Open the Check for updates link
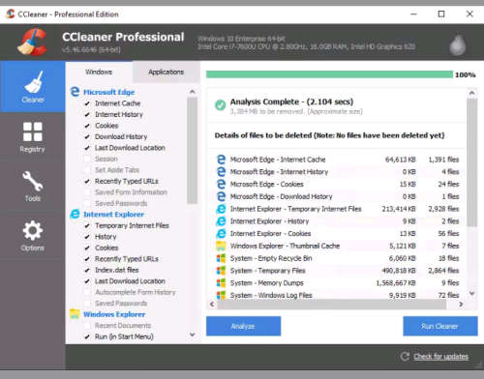This screenshot has height=379, width=484. pyautogui.click(x=441, y=357)
